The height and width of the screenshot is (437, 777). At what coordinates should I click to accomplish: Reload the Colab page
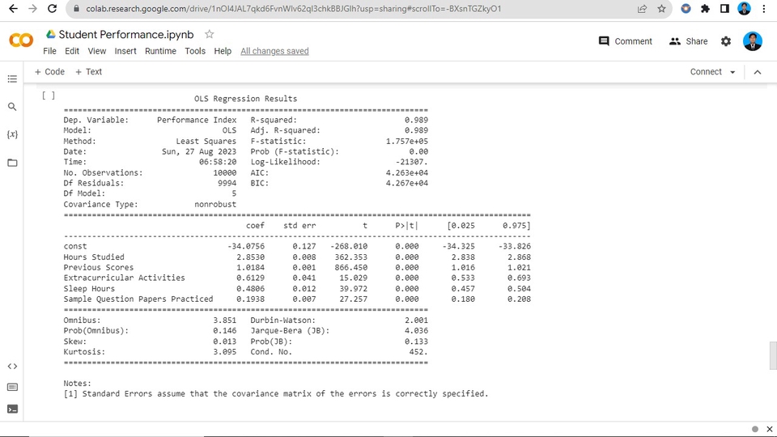pos(52,8)
